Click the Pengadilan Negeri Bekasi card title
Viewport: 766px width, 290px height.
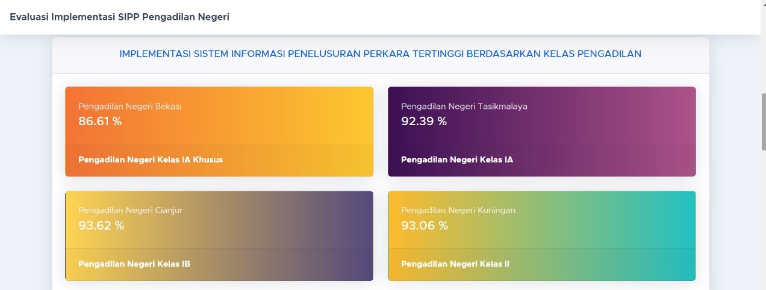(x=129, y=106)
